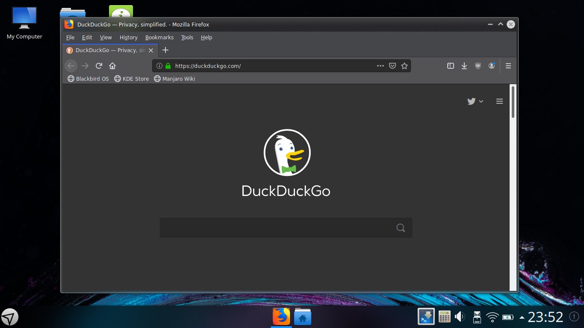Expand hidden system tray icons arrow
Screen dimensions: 584x328
[522, 317]
